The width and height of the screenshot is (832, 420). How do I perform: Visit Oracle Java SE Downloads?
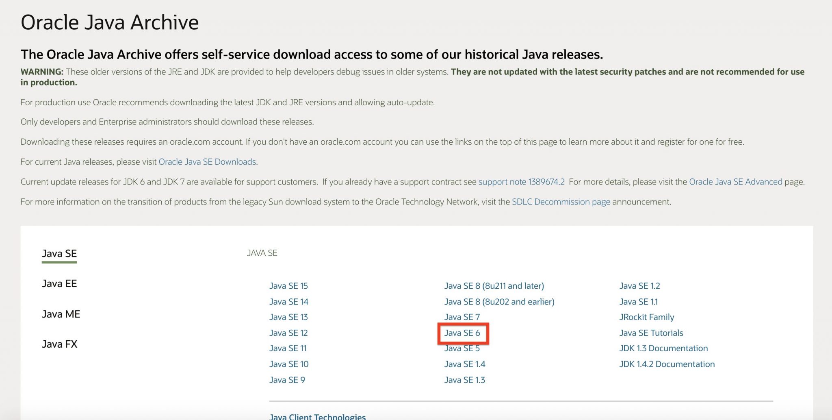pos(207,161)
